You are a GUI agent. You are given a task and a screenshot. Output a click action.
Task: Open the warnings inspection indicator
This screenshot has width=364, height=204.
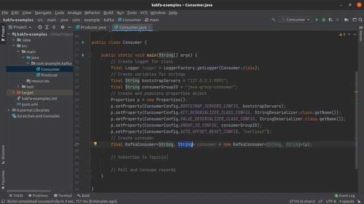point(342,35)
